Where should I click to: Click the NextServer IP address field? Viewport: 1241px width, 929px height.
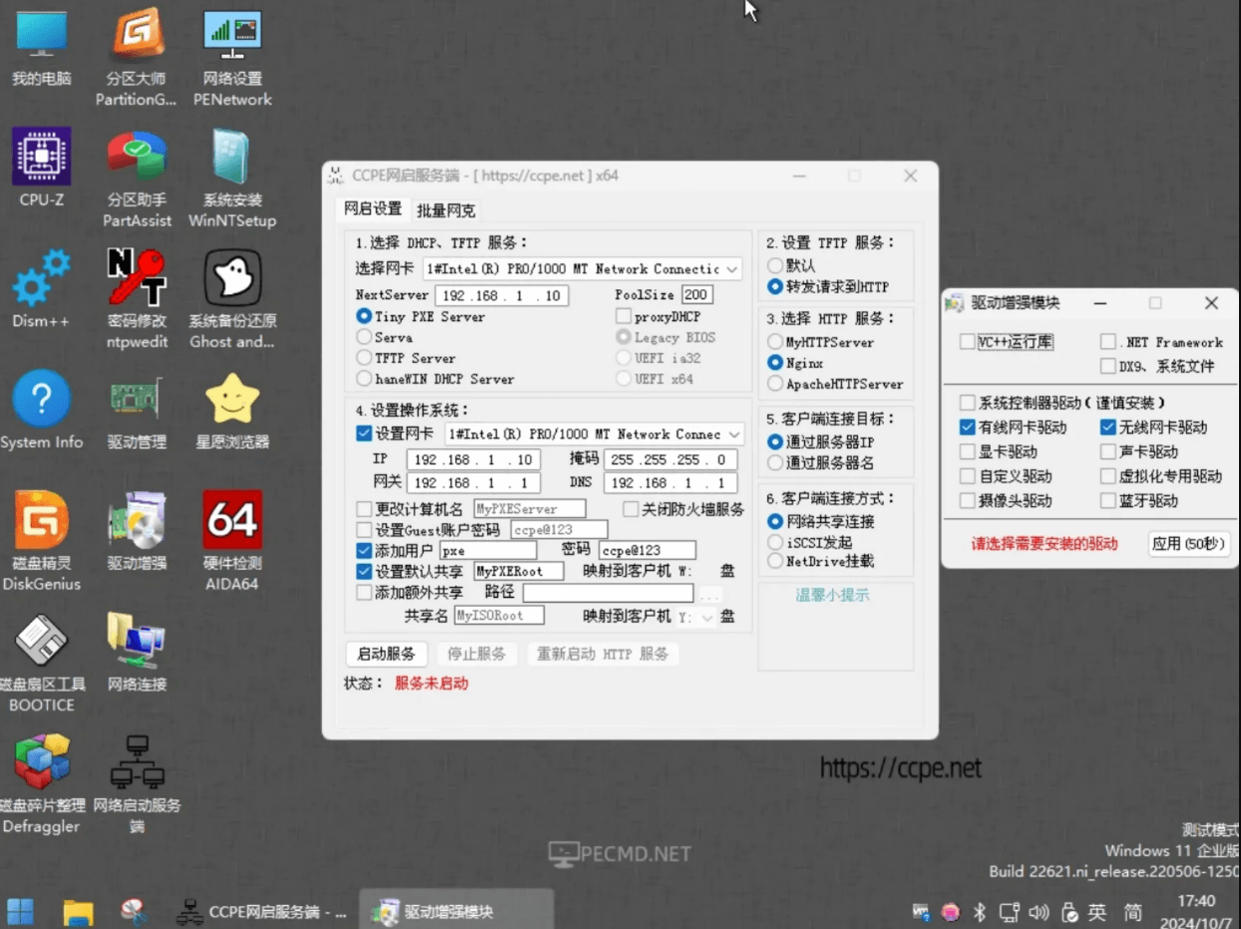coord(502,295)
